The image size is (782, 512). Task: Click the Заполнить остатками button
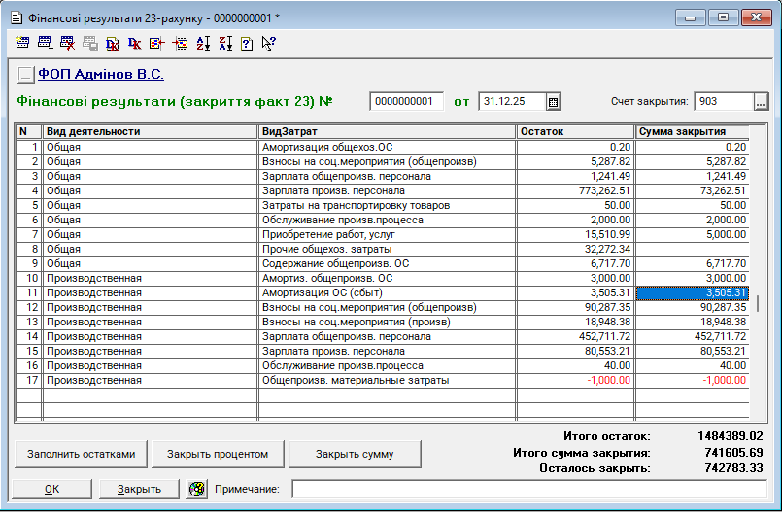[82, 454]
